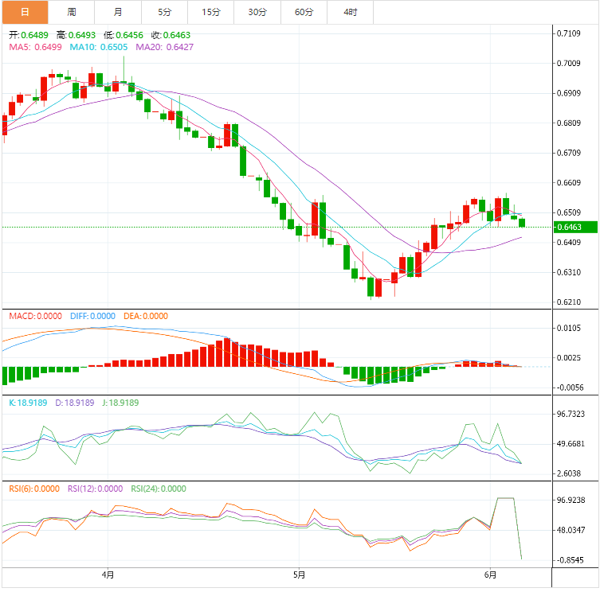This screenshot has height=592, width=600.
Task: Click the MACD:0.0000 indicator label
Action: click(x=35, y=316)
